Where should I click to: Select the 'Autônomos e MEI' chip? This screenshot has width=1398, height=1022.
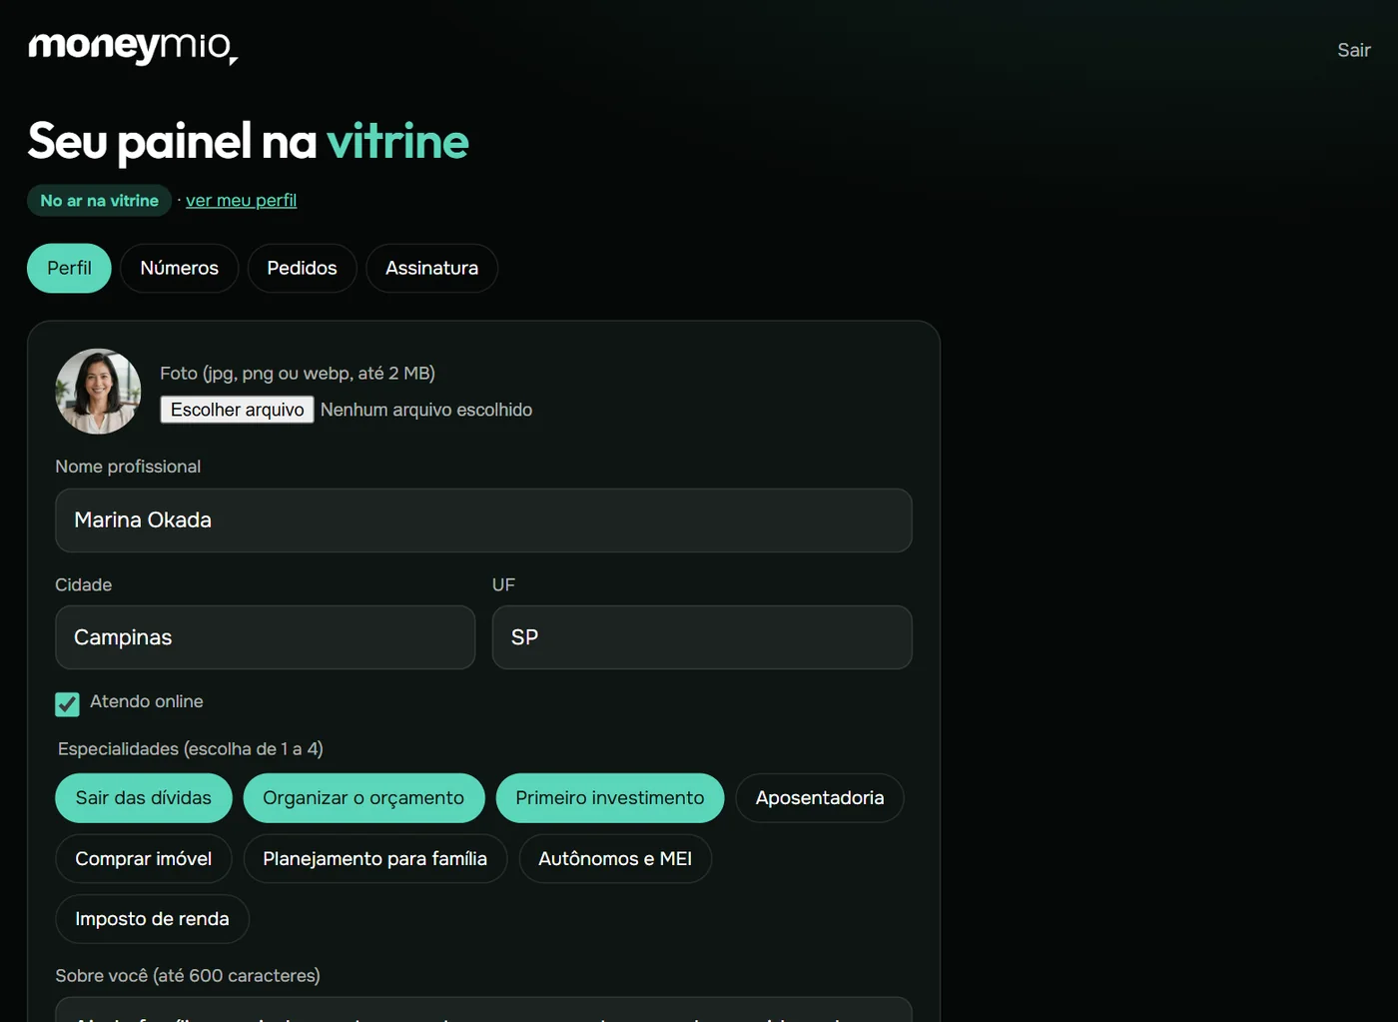pos(615,859)
